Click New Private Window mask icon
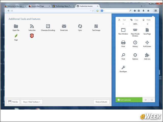Viewport: 163px width, 122px height. click(x=135, y=30)
